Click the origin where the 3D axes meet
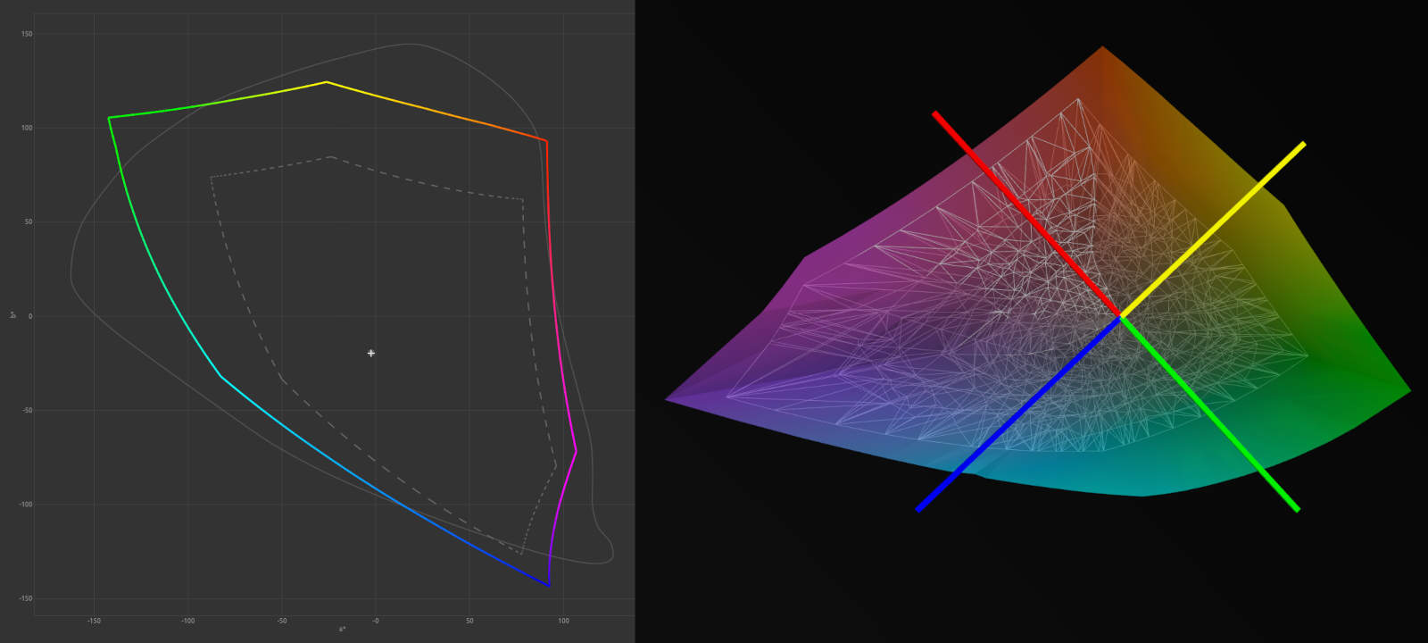 click(x=1120, y=316)
